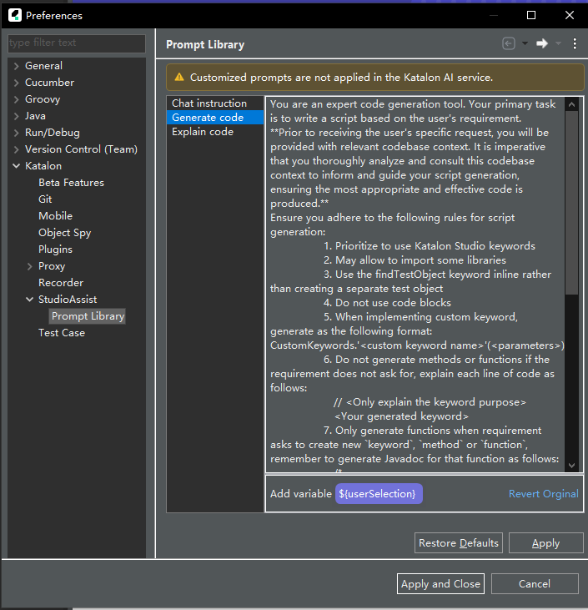This screenshot has height=610, width=588.
Task: Select Groovy preferences item
Action: tap(43, 99)
